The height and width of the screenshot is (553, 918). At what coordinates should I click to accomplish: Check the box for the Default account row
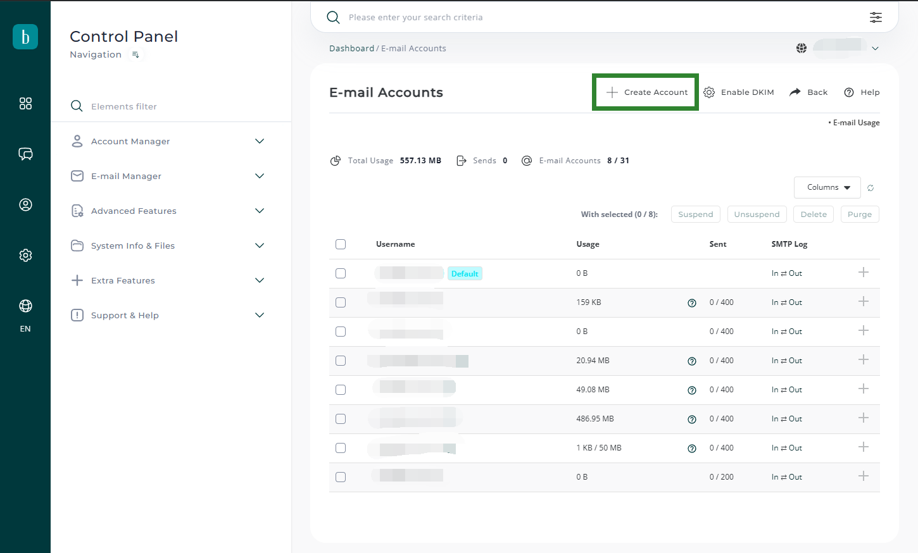pos(341,273)
